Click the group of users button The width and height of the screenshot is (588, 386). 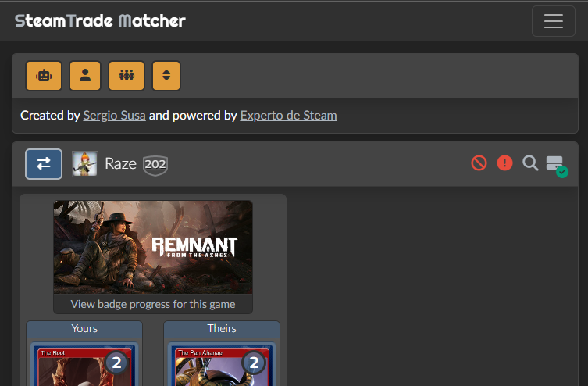[x=127, y=76]
